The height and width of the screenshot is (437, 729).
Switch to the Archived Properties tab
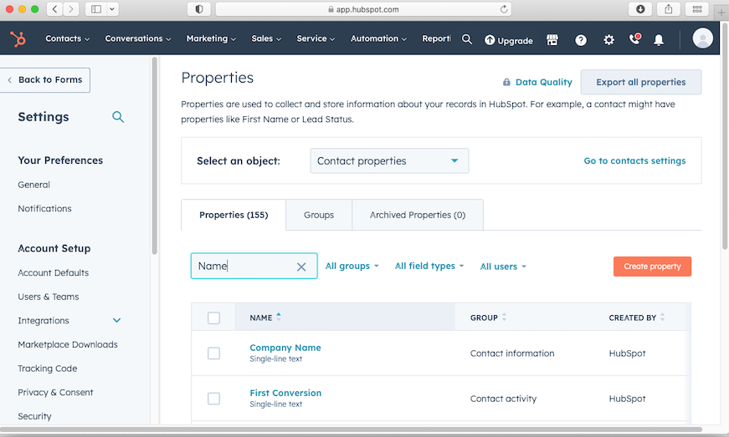click(x=417, y=215)
